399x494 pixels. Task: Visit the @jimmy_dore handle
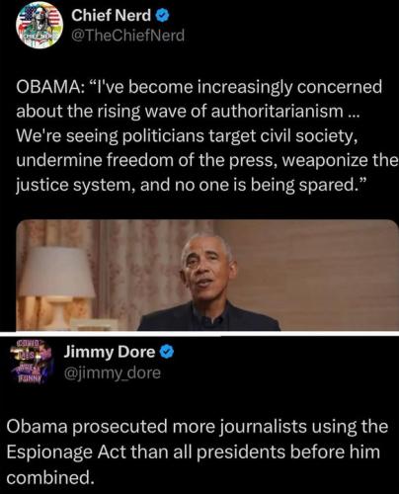coord(113,372)
